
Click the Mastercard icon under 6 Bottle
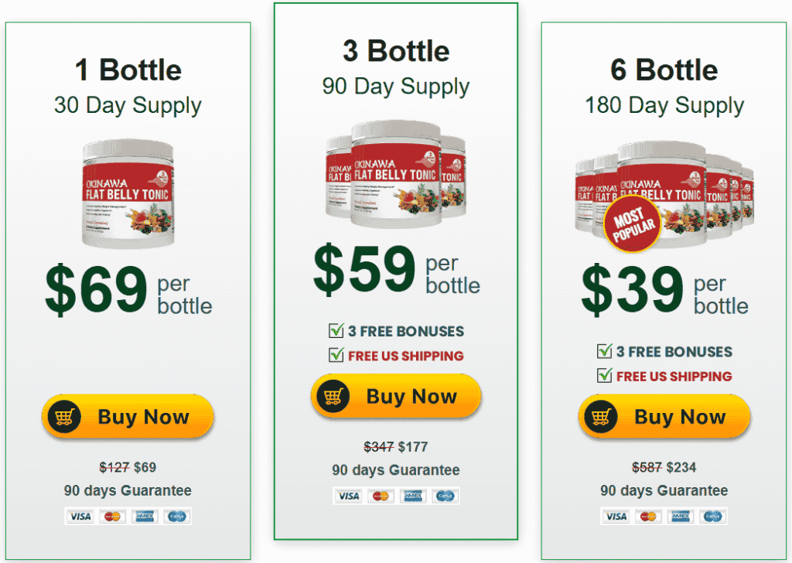click(648, 516)
